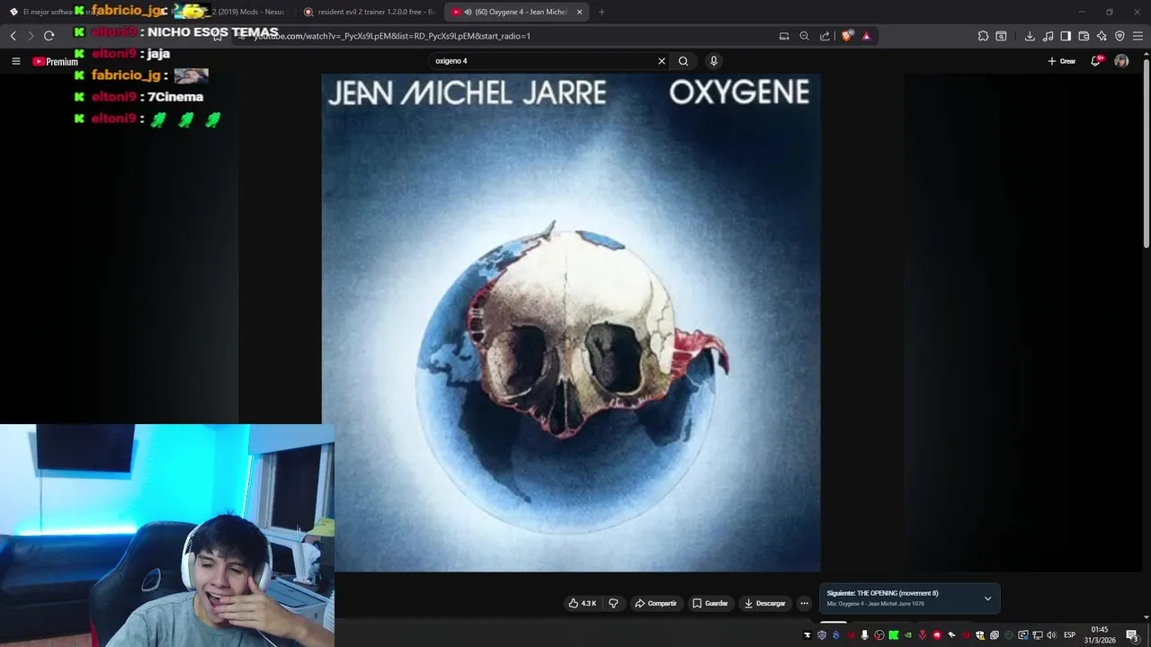
Task: Download the video with Descargar
Action: click(x=764, y=603)
